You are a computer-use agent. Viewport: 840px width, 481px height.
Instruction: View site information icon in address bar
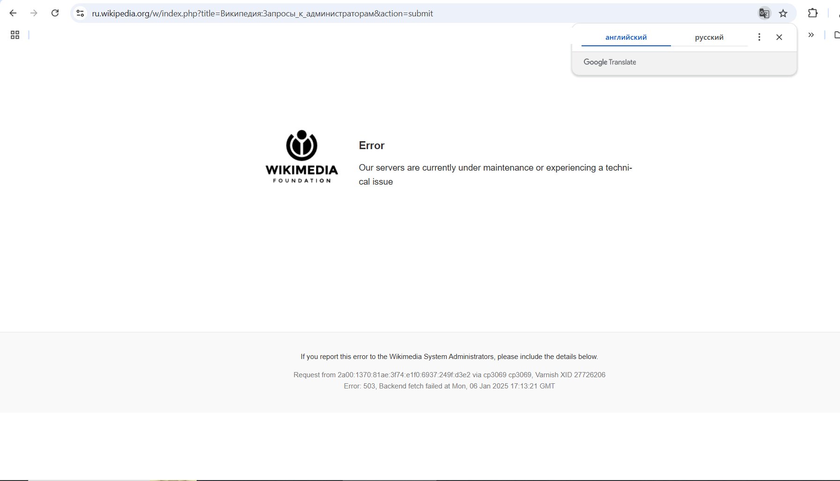pyautogui.click(x=81, y=14)
